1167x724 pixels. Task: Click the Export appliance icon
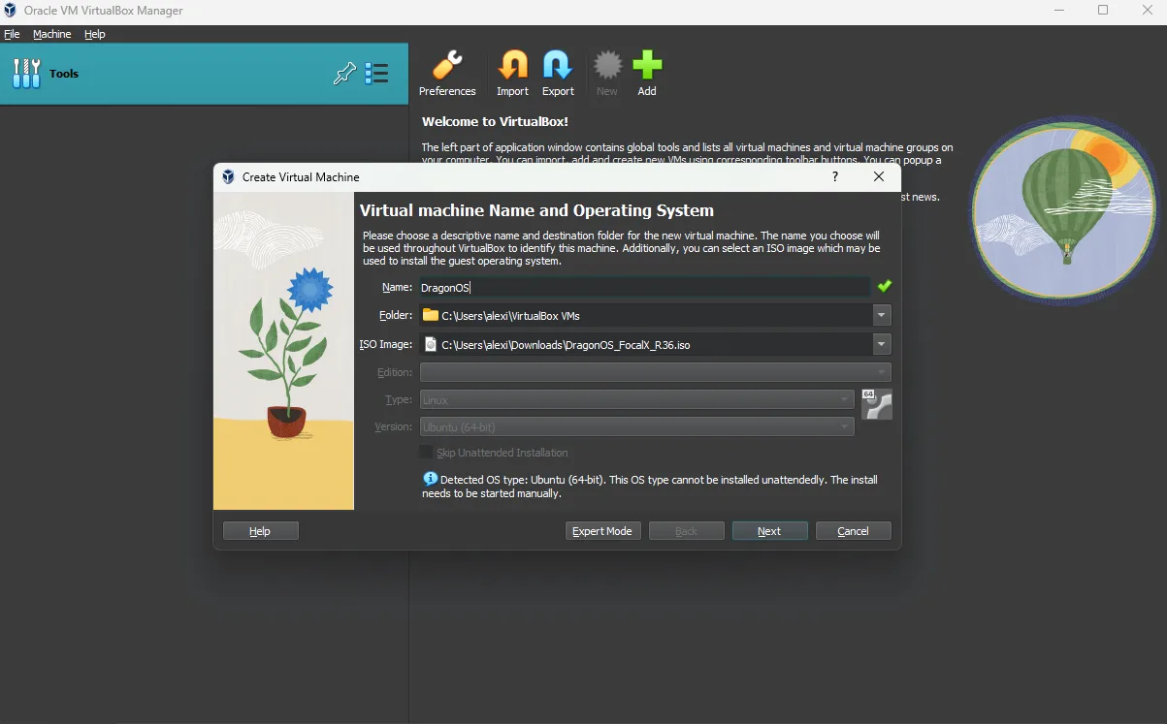(558, 73)
